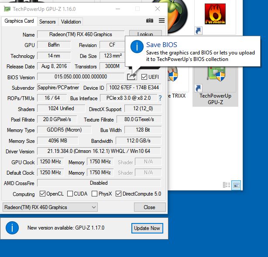This screenshot has height=257, width=268.
Task: Switch to the Sensors tab
Action: 47,22
